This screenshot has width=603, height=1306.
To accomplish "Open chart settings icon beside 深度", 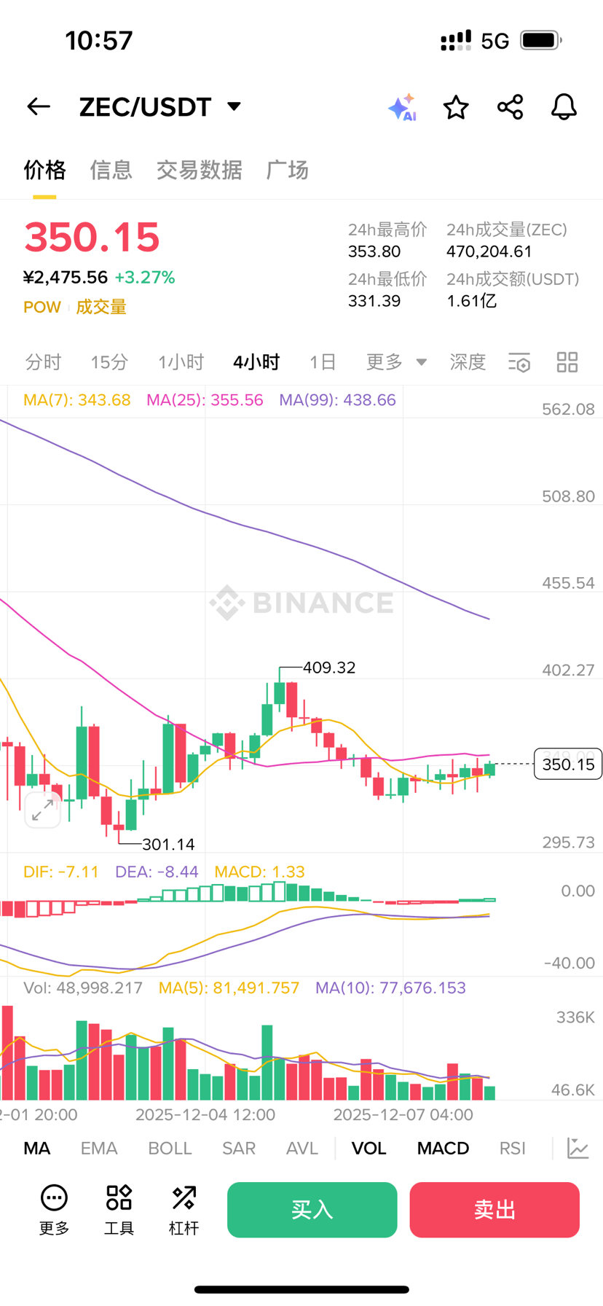I will point(519,362).
